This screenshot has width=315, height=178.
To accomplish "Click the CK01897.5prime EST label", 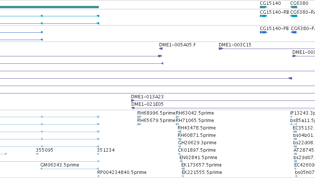I will tap(197, 150).
